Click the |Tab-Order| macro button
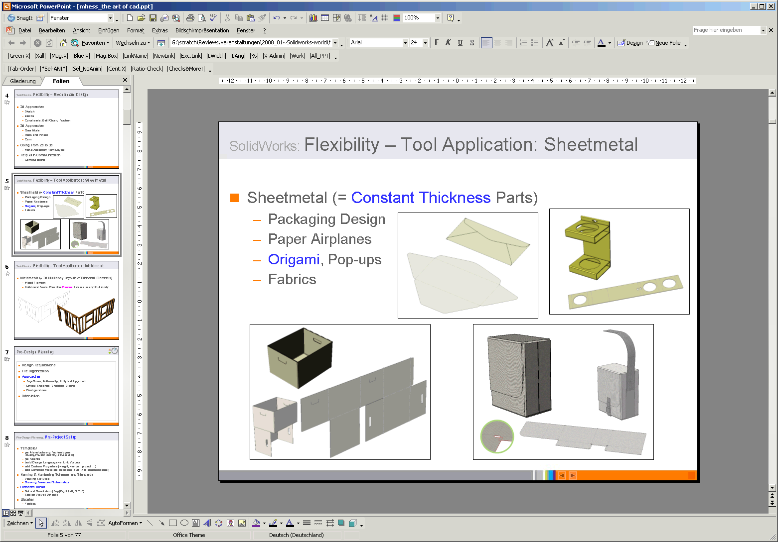778x542 pixels. tap(21, 69)
